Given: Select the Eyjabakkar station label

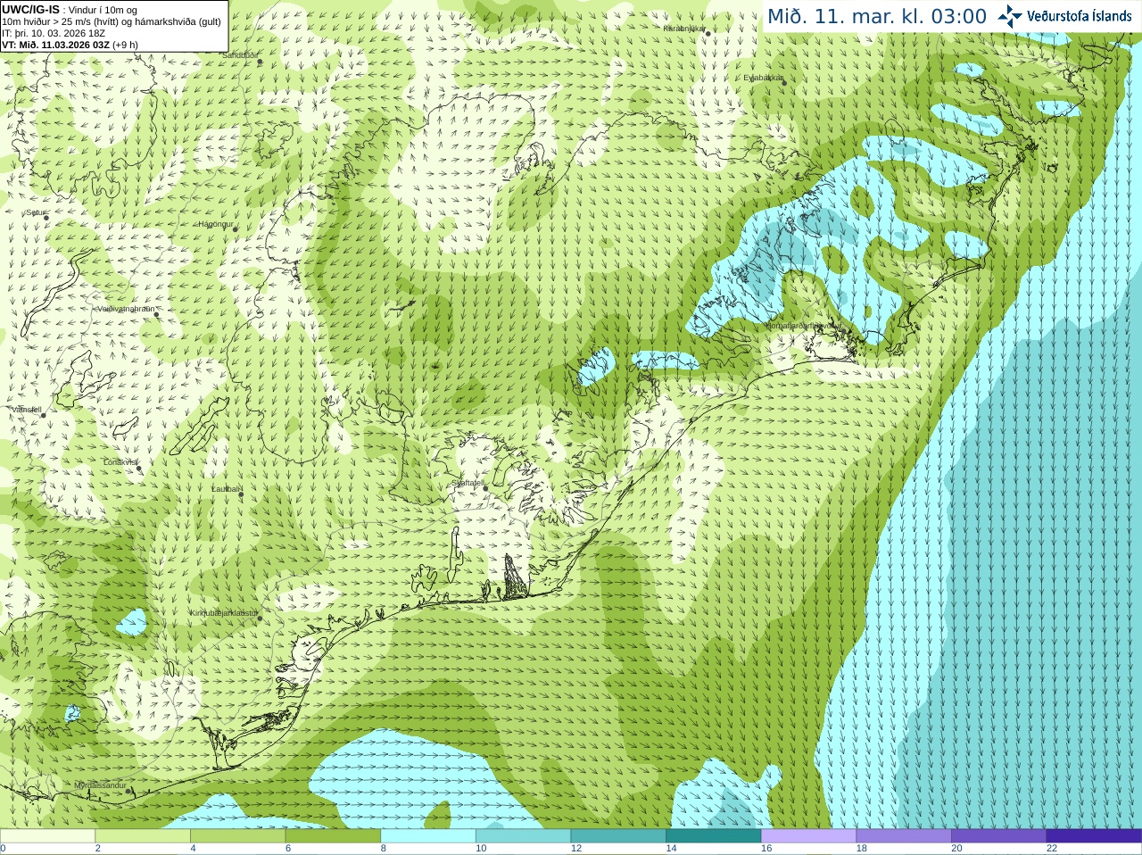Looking at the screenshot, I should [764, 78].
